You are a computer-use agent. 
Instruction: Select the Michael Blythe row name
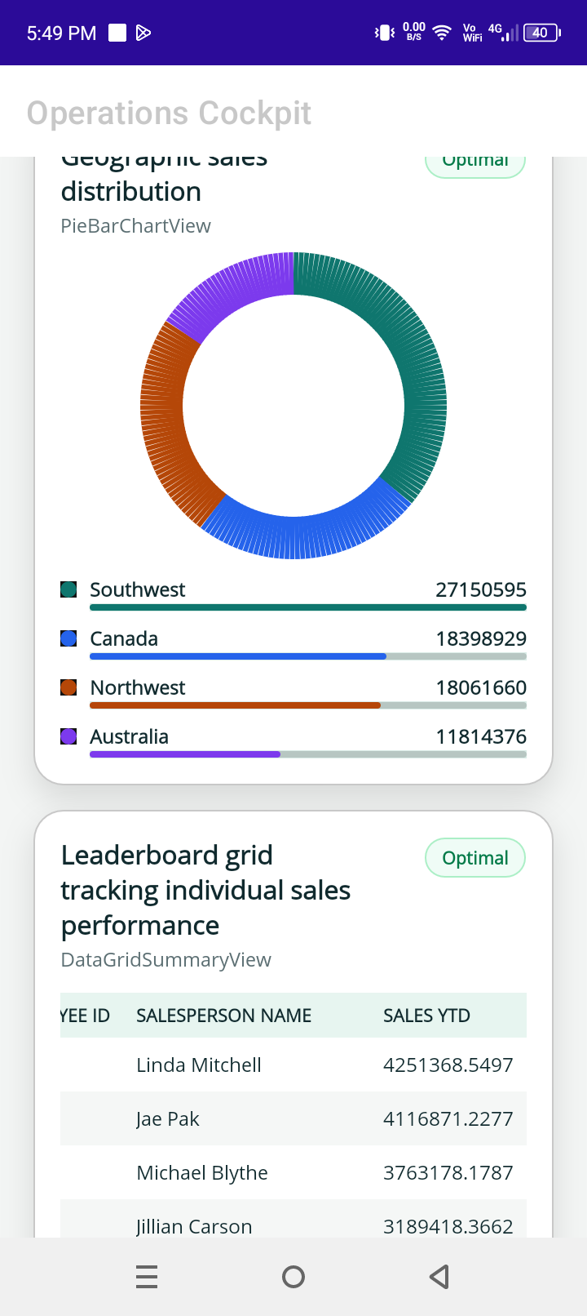pyautogui.click(x=202, y=1172)
